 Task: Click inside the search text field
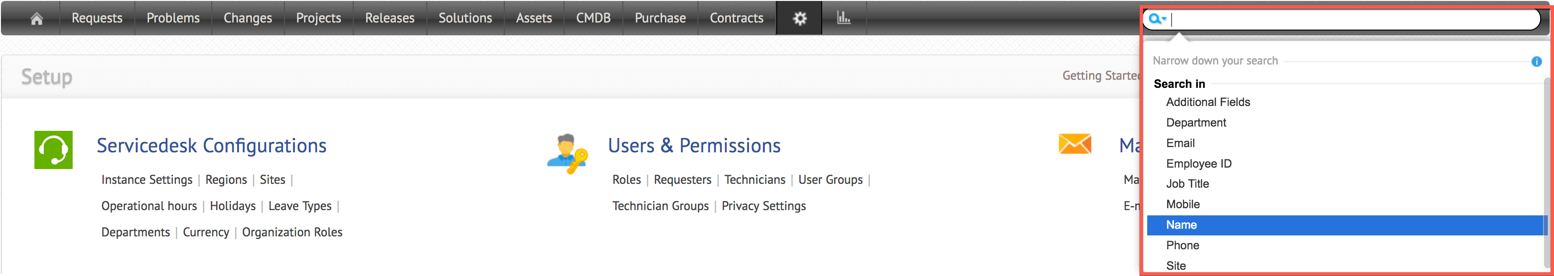point(1351,19)
